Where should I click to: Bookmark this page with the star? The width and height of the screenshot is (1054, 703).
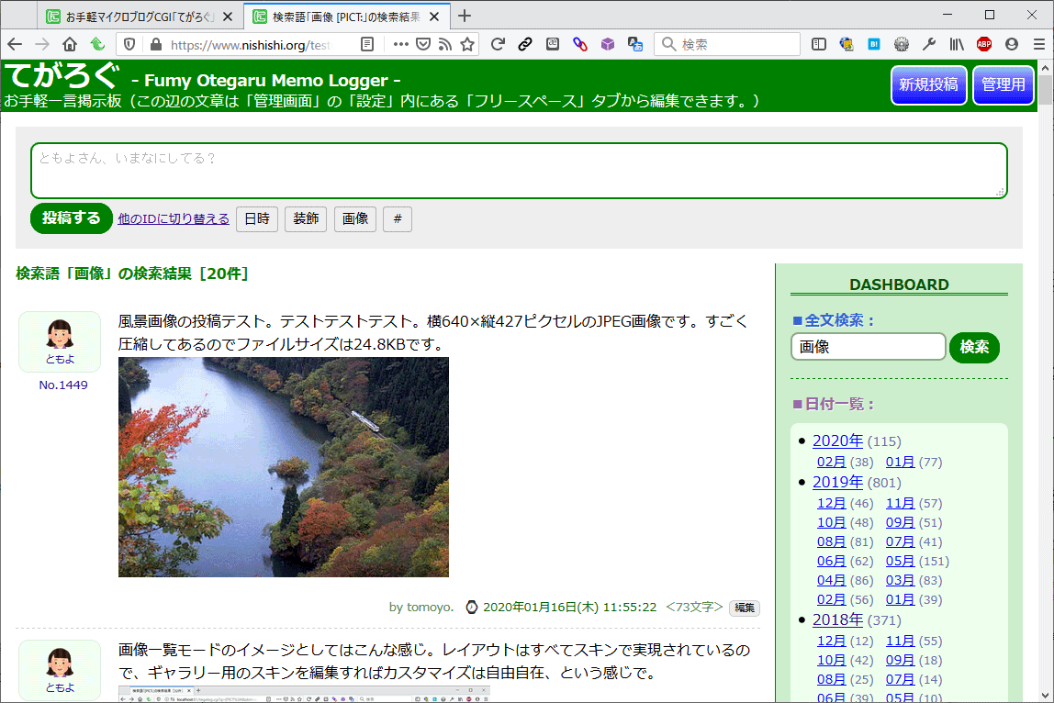[467, 44]
